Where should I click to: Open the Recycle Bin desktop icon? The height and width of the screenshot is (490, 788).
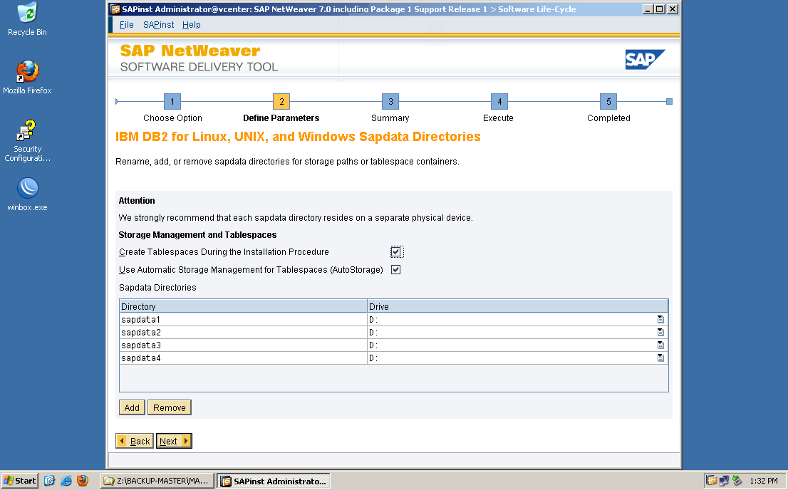27,20
